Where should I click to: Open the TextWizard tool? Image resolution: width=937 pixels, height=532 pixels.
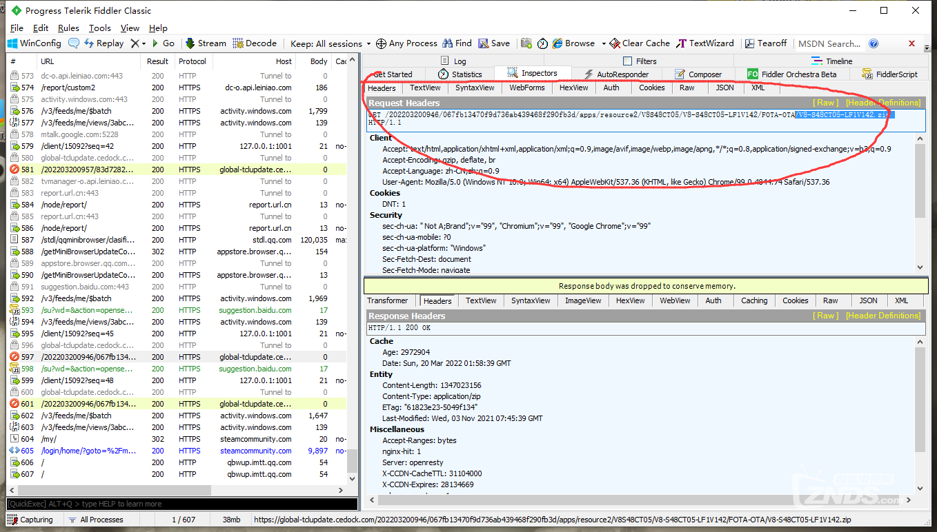pos(705,43)
